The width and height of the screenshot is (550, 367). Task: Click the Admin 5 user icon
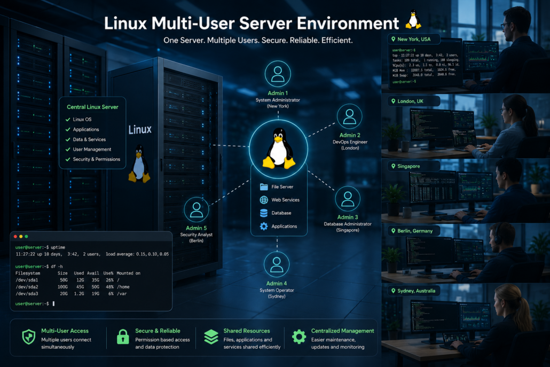197,209
